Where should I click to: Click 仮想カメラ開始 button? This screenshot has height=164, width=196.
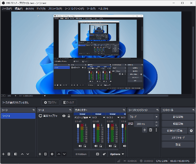[175, 131]
